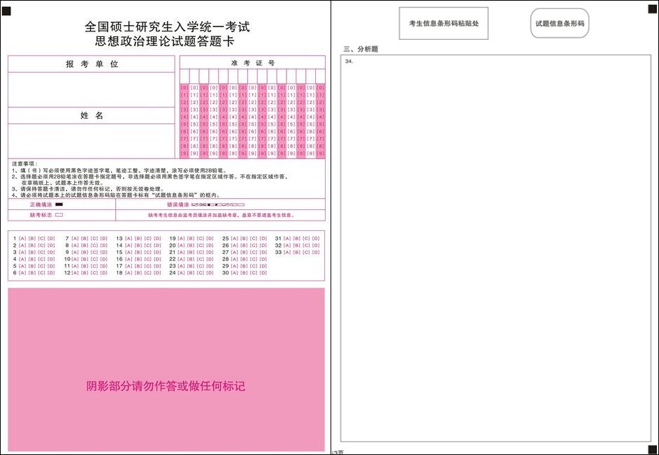Select bubble [B] on question 16

[x=138, y=259]
